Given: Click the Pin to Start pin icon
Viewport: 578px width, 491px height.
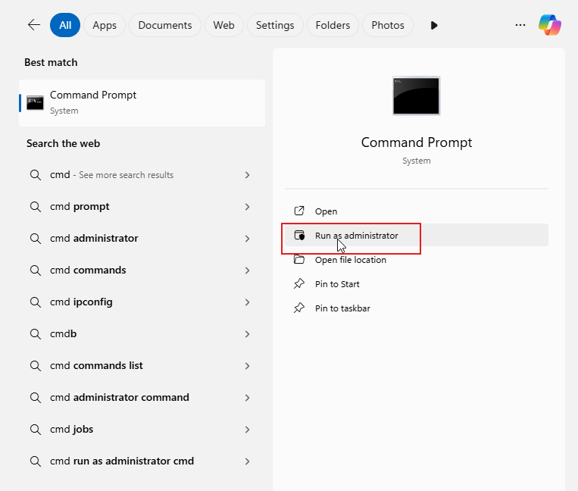Looking at the screenshot, I should click(299, 284).
